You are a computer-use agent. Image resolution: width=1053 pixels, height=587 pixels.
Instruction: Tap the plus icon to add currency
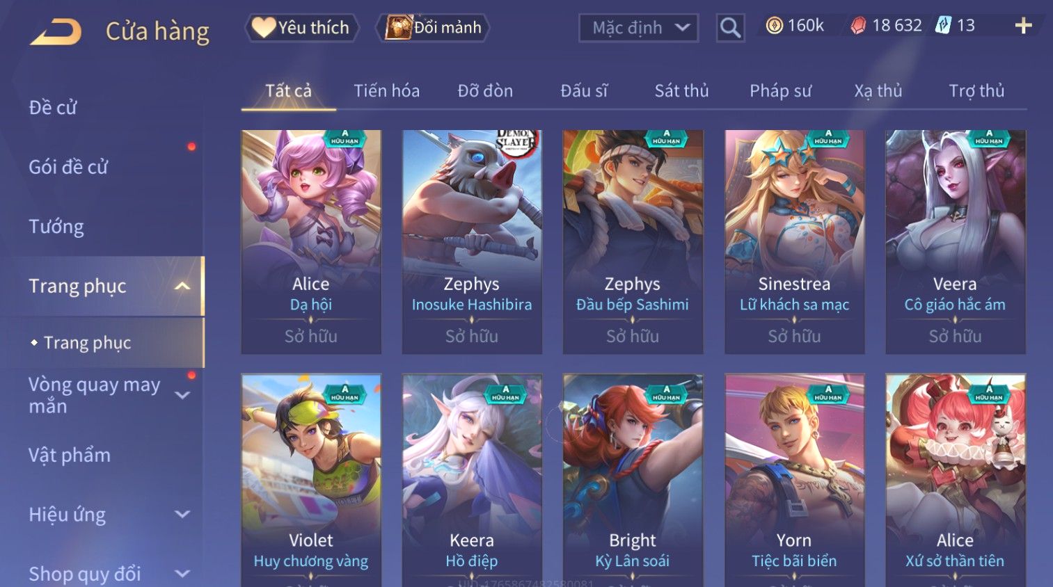point(1023,26)
